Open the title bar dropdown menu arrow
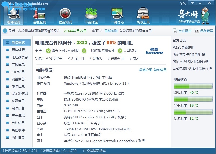This screenshot has height=154, width=216. click(192, 3)
